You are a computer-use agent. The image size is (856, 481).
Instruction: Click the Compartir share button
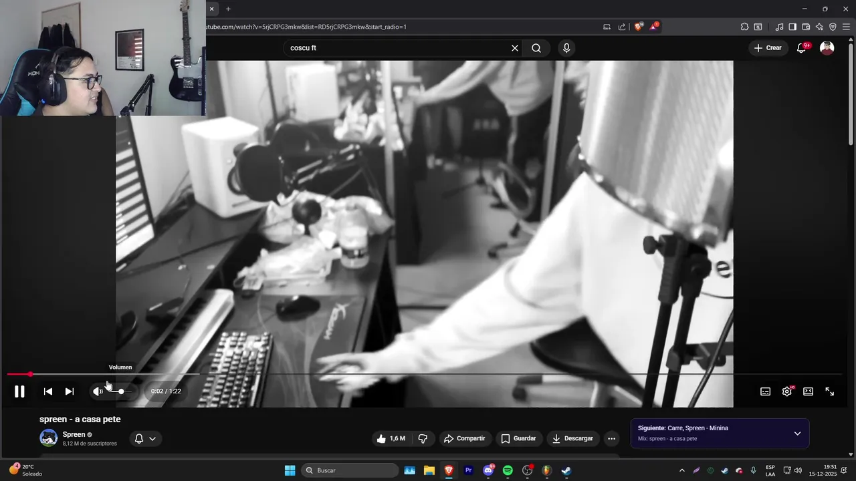(464, 438)
